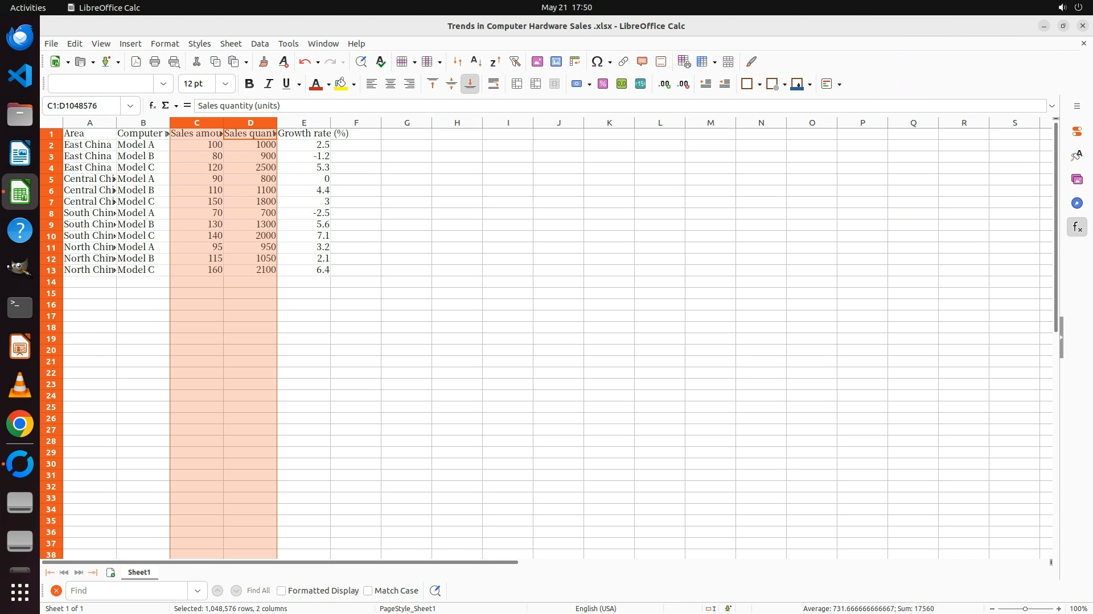Image resolution: width=1093 pixels, height=614 pixels.
Task: Toggle Bold formatting
Action: pyautogui.click(x=249, y=84)
